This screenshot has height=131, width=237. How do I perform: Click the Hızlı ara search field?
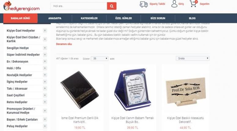tap(79, 6)
